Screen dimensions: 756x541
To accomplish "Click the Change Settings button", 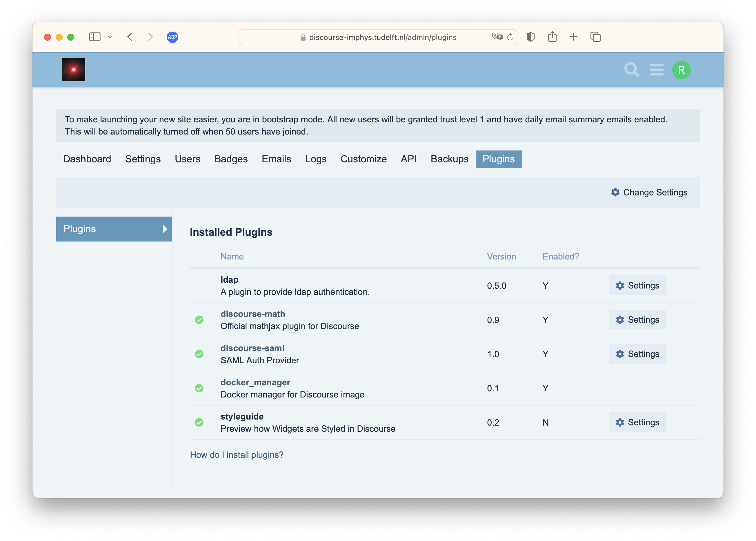I will pos(649,192).
